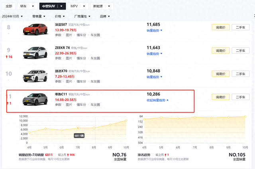Image resolution: width=255 pixels, height=169 pixels.
Task: Open 懂车分 for 深蓝S07
Action: pyautogui.click(x=81, y=35)
